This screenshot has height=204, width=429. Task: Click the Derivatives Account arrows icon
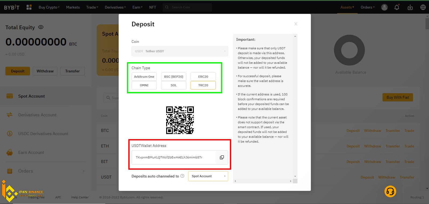coord(10,115)
